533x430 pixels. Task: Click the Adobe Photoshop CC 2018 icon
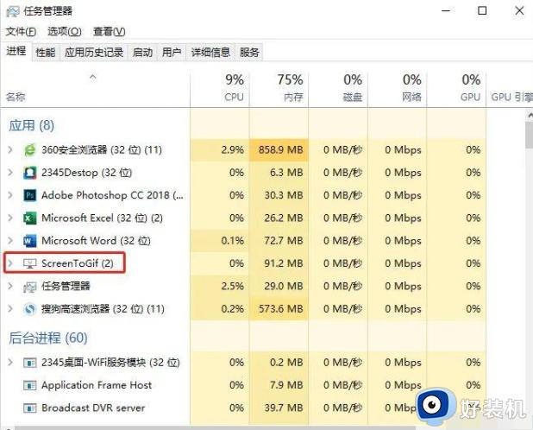click(29, 196)
